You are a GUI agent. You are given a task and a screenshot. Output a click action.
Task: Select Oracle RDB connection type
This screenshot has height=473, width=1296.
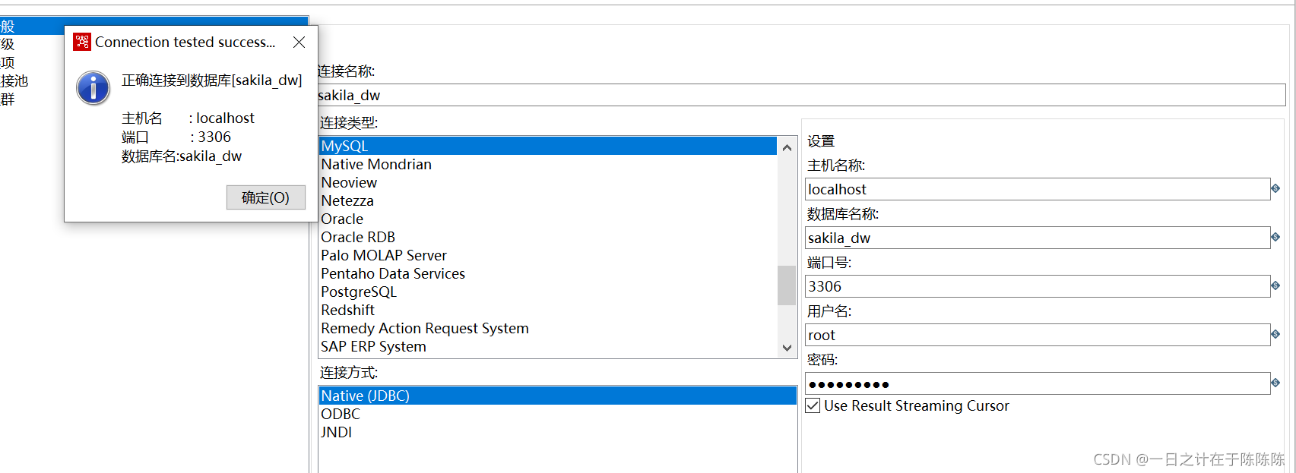(547, 237)
